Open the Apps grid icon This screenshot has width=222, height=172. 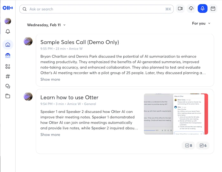(8, 66)
